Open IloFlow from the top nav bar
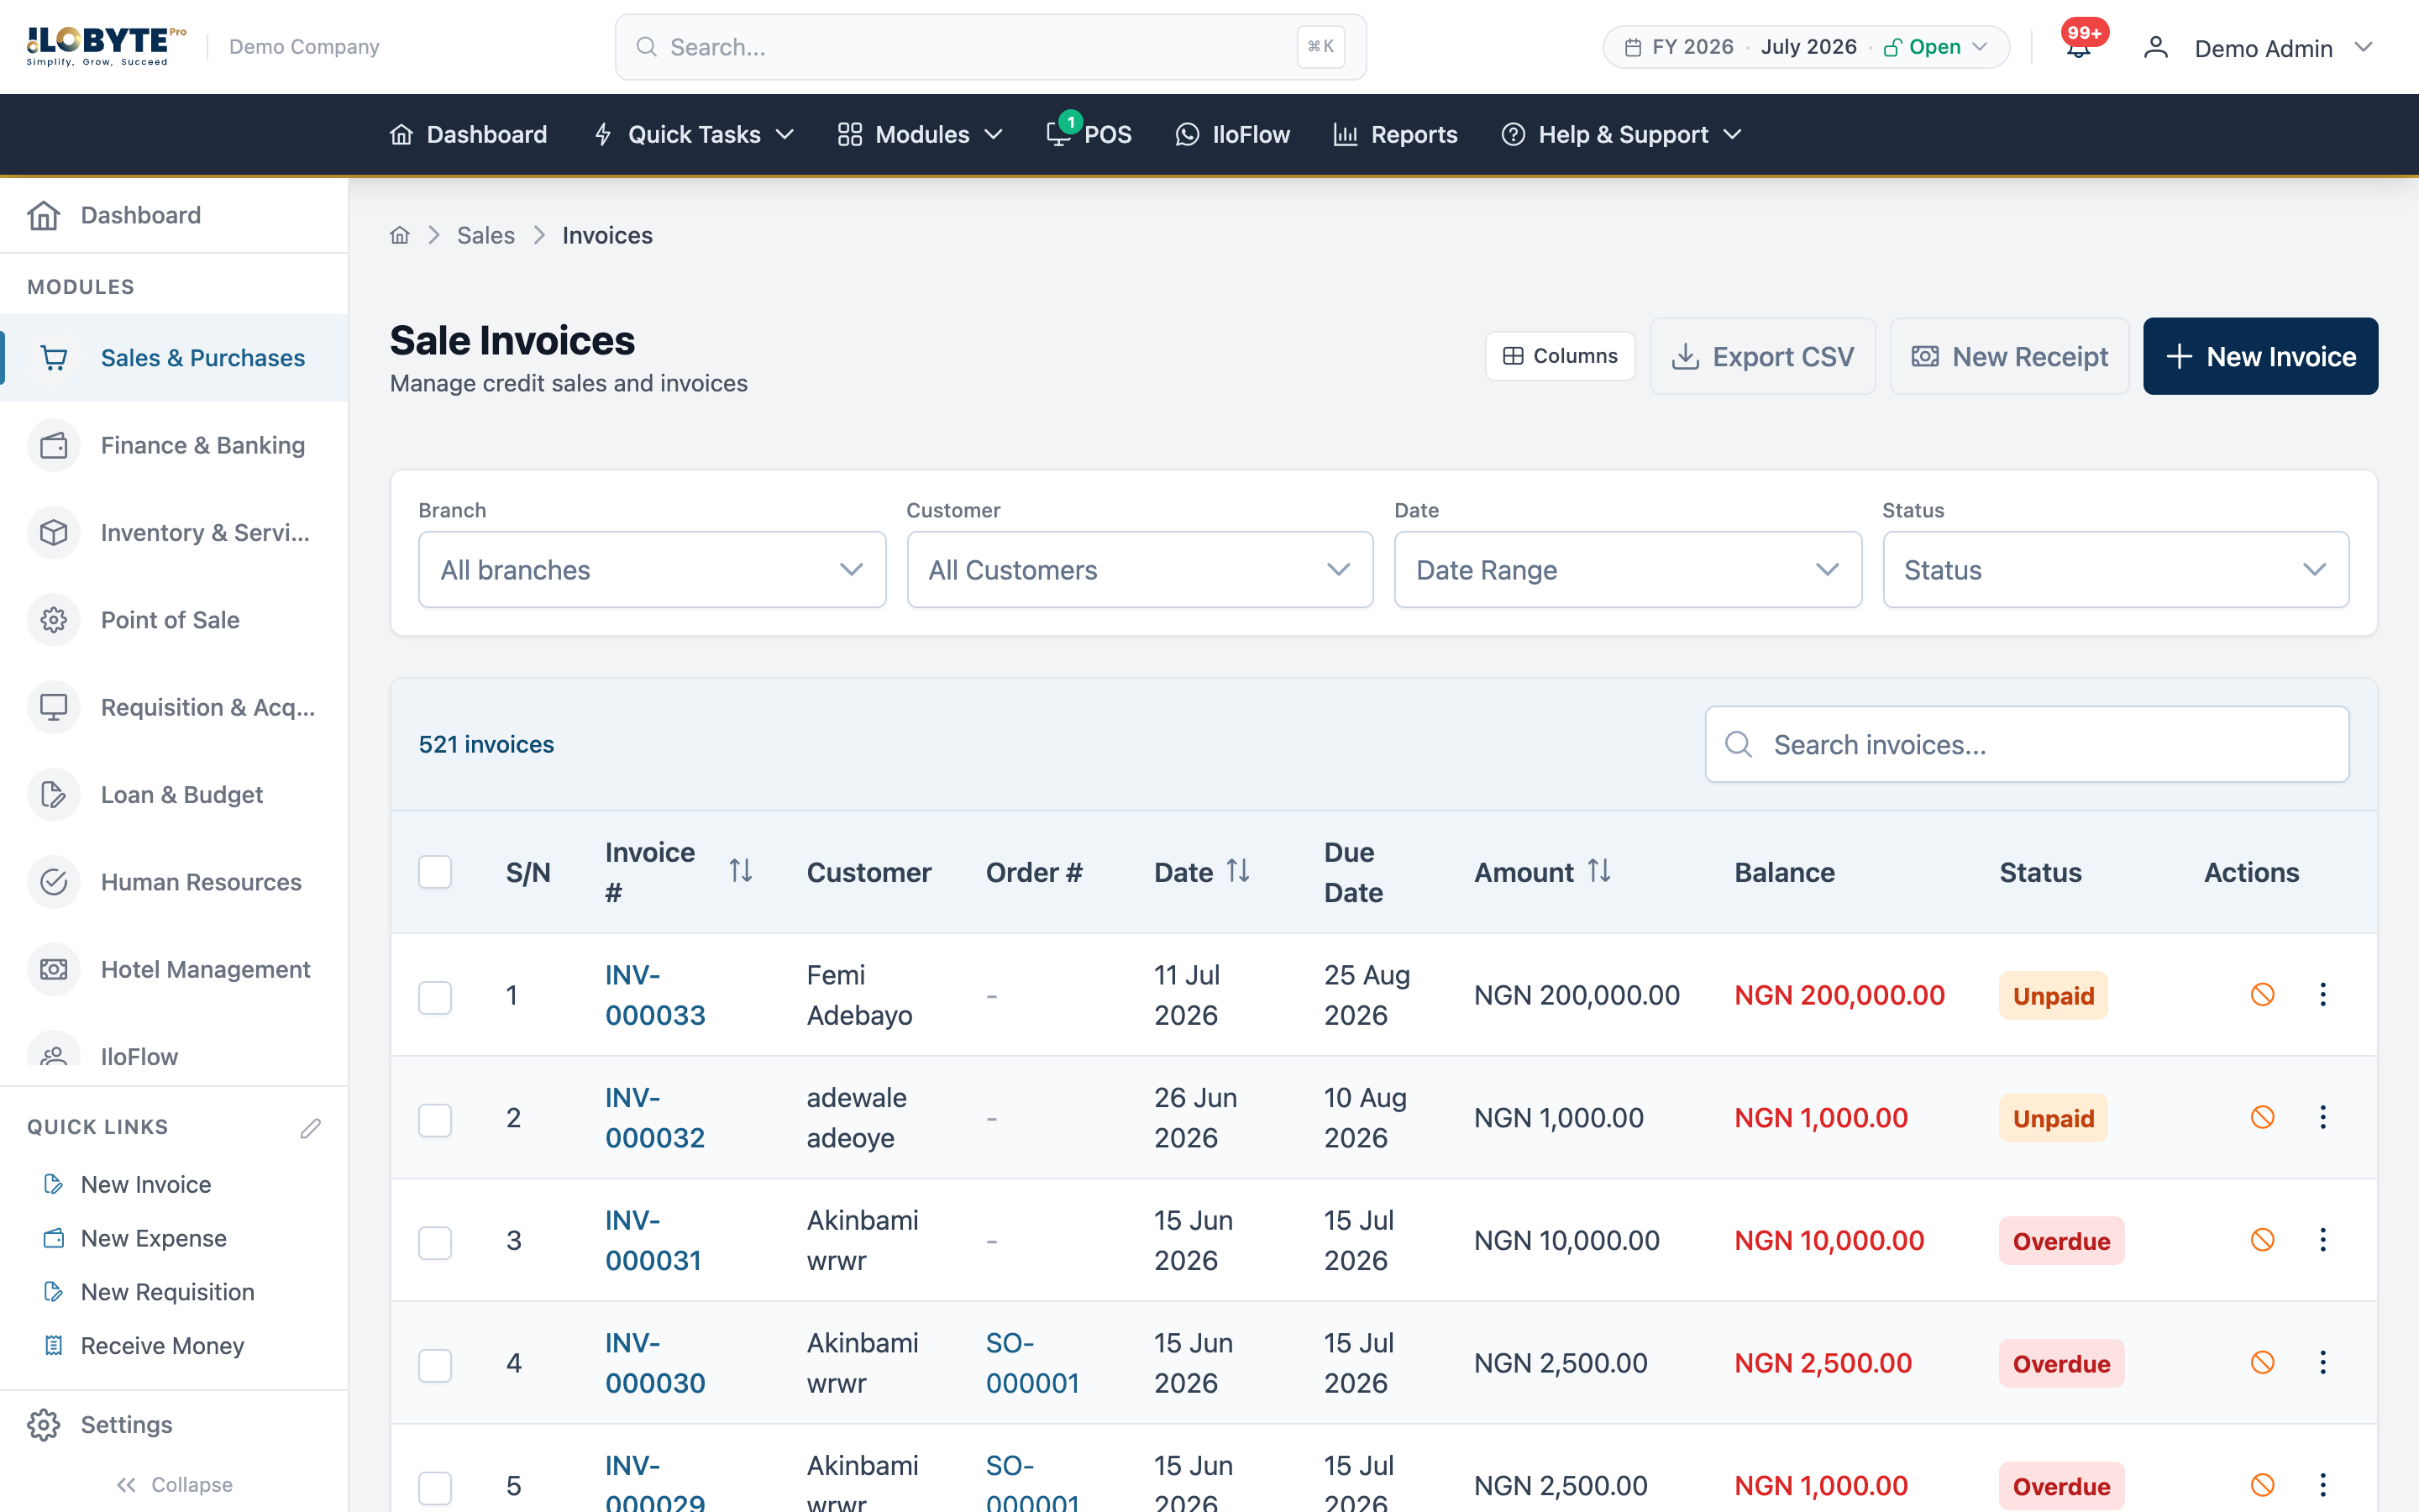 tap(1231, 134)
